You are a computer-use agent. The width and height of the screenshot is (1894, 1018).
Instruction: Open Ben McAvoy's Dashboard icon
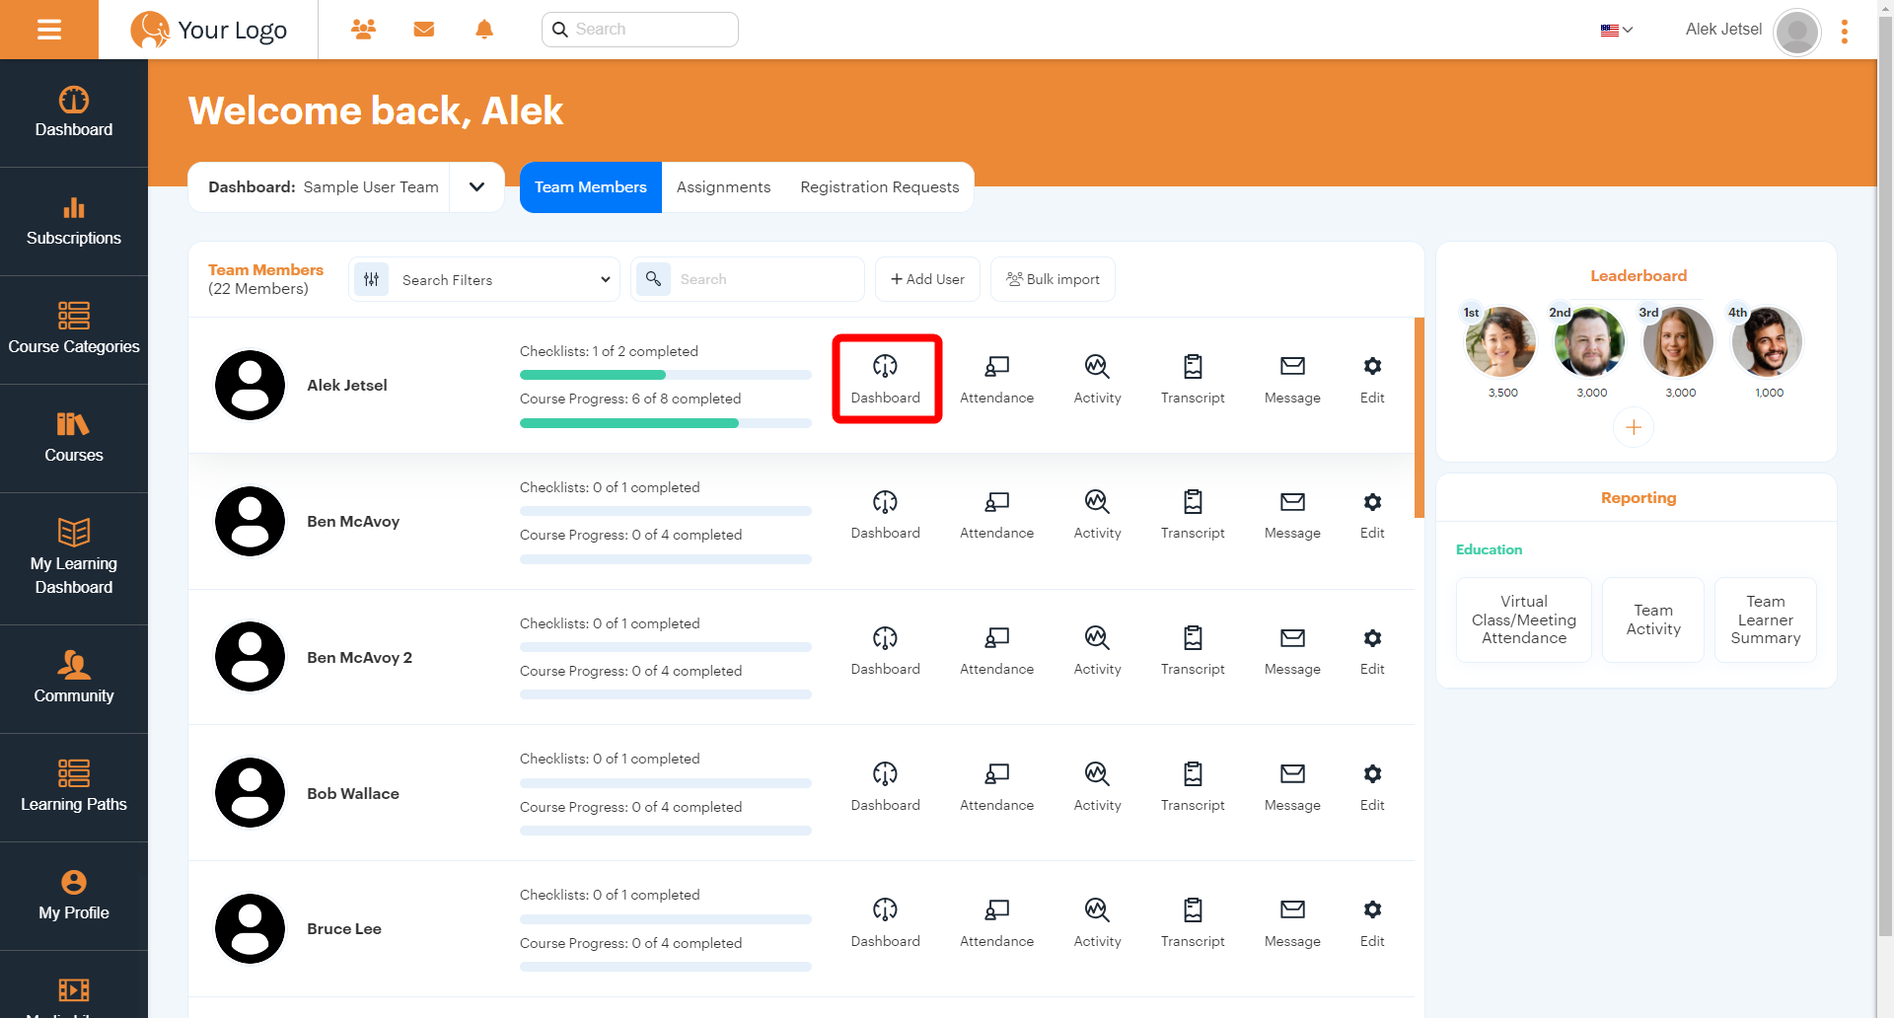(886, 515)
